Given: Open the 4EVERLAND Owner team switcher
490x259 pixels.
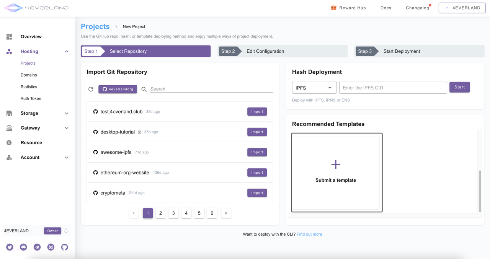Looking at the screenshot, I should click(x=66, y=231).
